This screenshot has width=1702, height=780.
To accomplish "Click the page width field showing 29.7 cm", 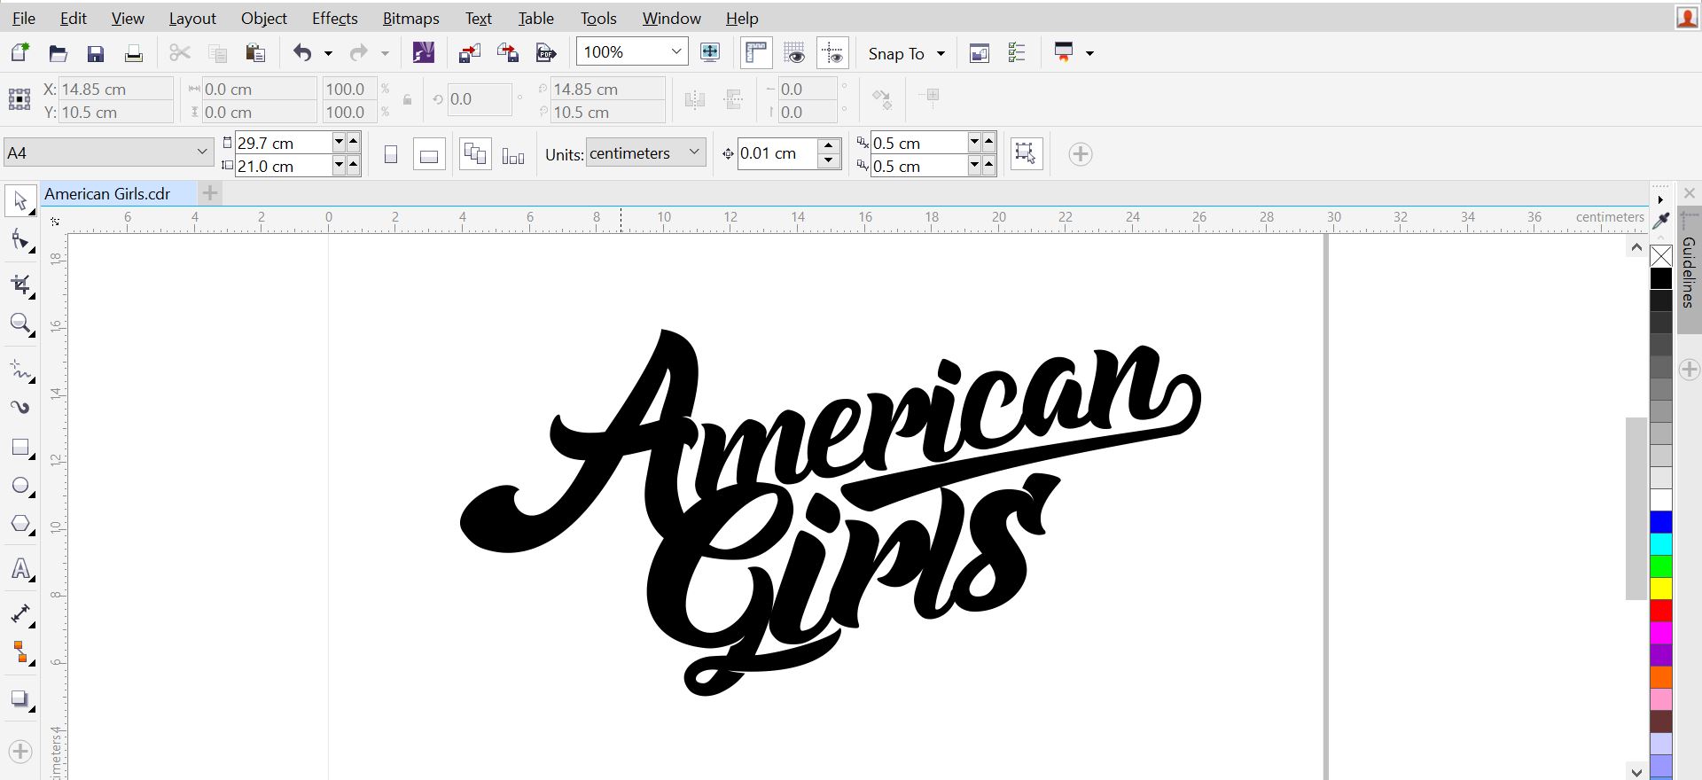I will pyautogui.click(x=282, y=143).
